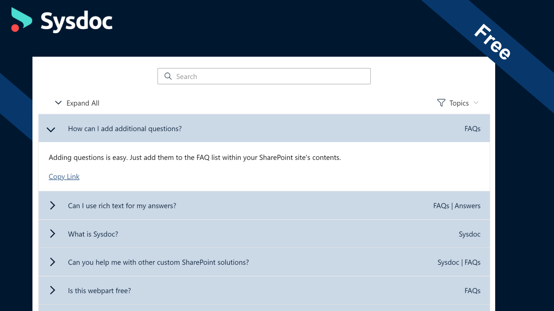Open the Topics filter dropdown
Image resolution: width=554 pixels, height=311 pixels.
coord(458,103)
